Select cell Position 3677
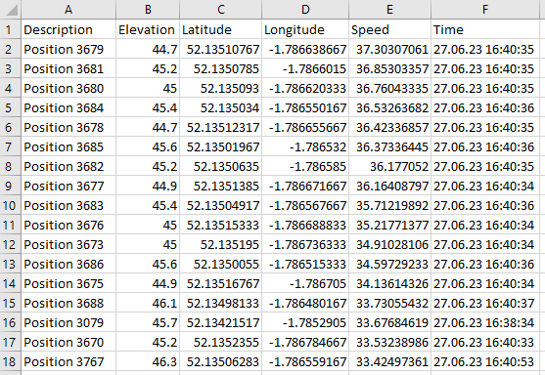 tap(68, 186)
